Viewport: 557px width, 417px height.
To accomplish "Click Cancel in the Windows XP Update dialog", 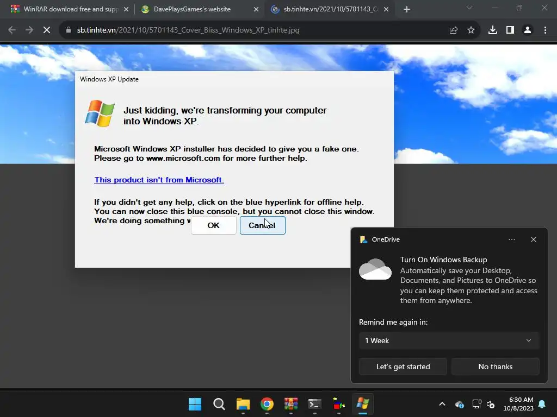I will click(x=263, y=225).
